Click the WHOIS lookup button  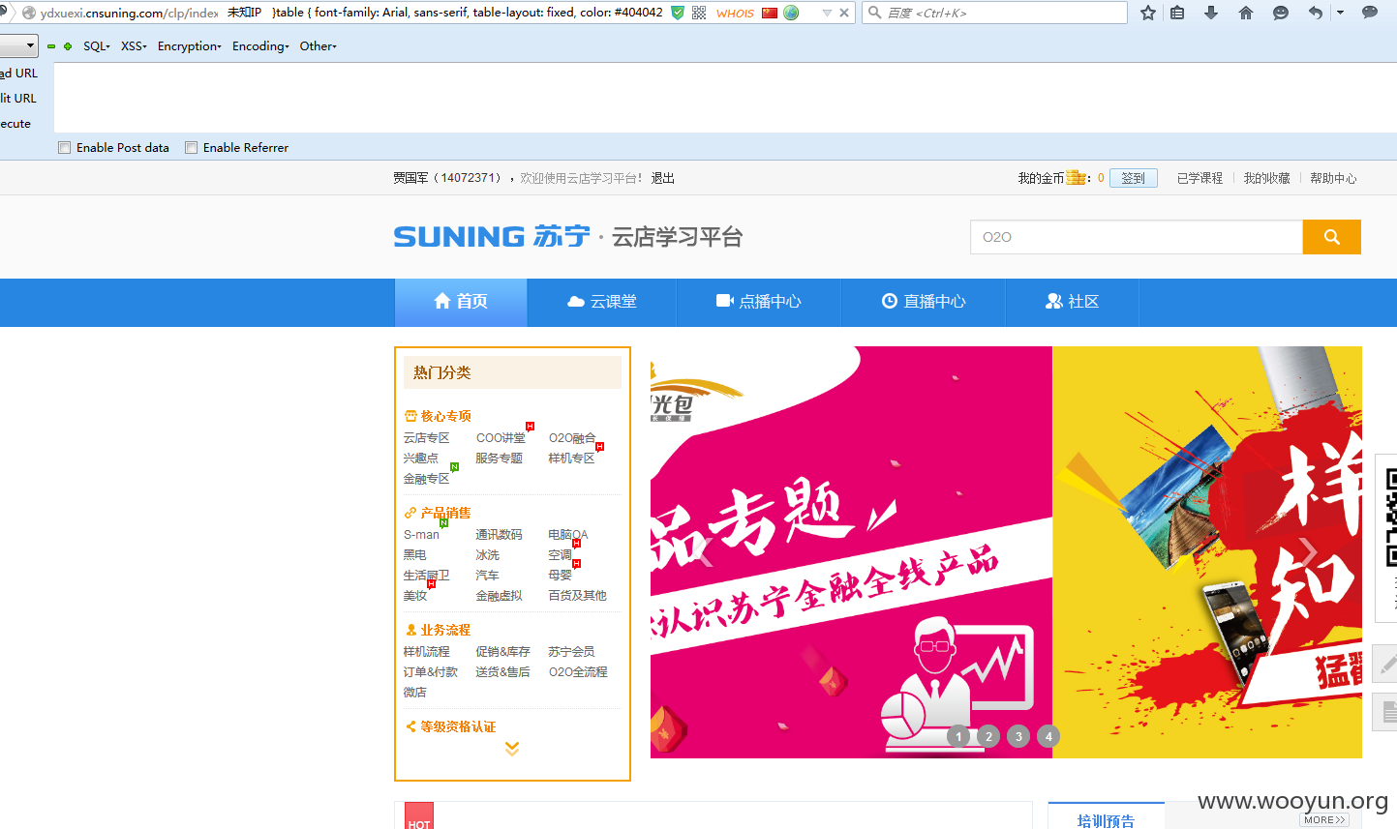tap(735, 13)
